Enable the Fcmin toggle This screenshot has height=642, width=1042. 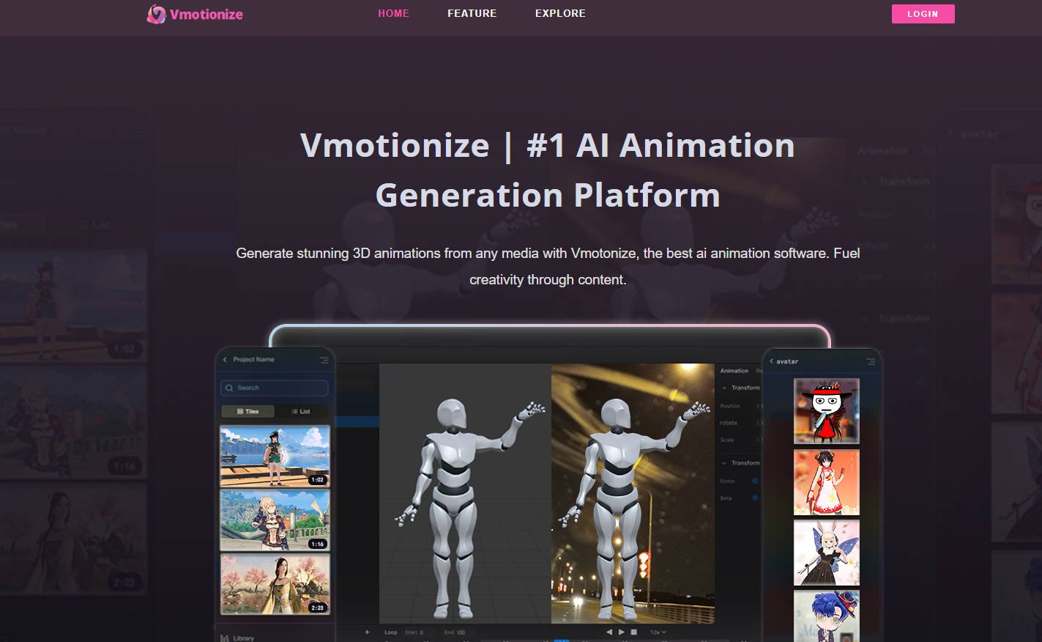point(756,481)
